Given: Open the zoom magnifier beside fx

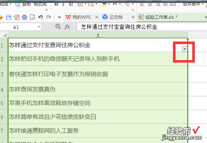Looking at the screenshot, I should coord(58,27).
